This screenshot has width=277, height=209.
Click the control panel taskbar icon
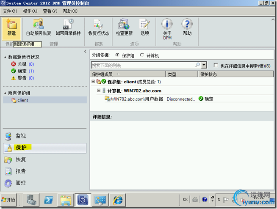tap(100, 200)
